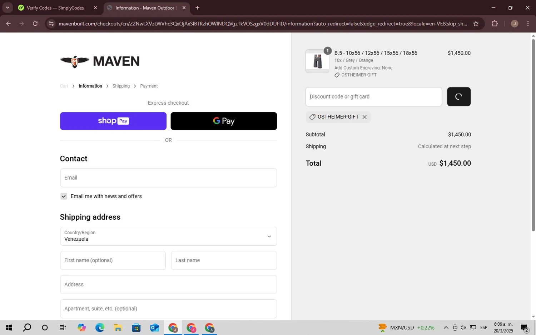Viewport: 536px width, 335px height.
Task: Click the Apply discount loading button
Action: (459, 97)
